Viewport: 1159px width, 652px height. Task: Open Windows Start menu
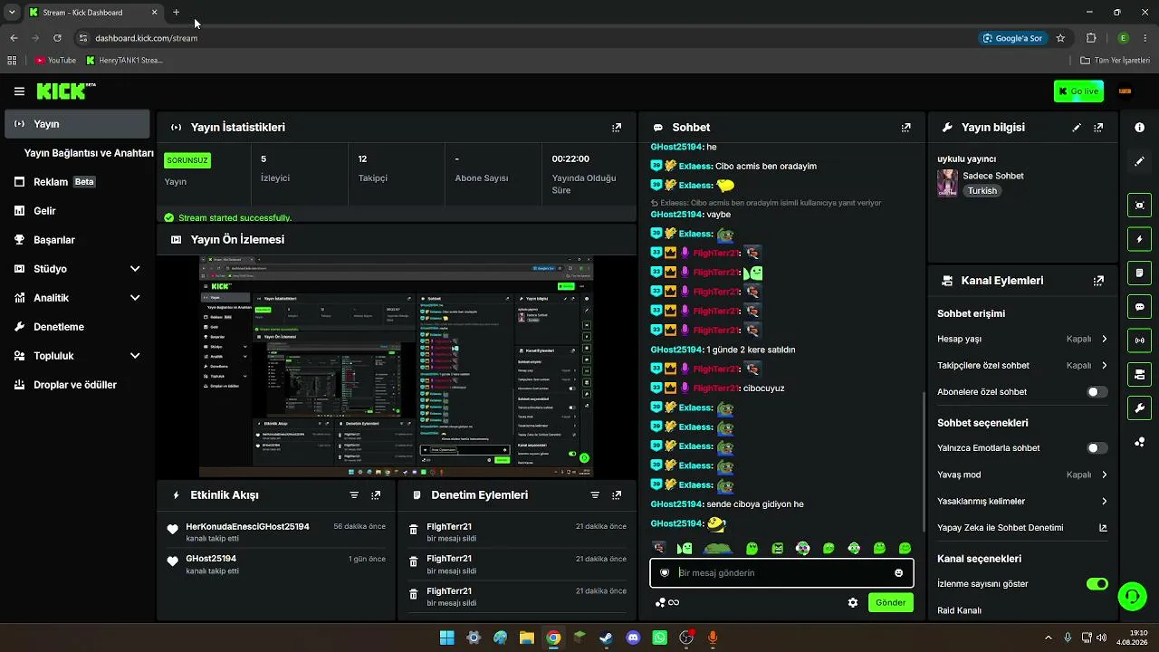click(446, 638)
